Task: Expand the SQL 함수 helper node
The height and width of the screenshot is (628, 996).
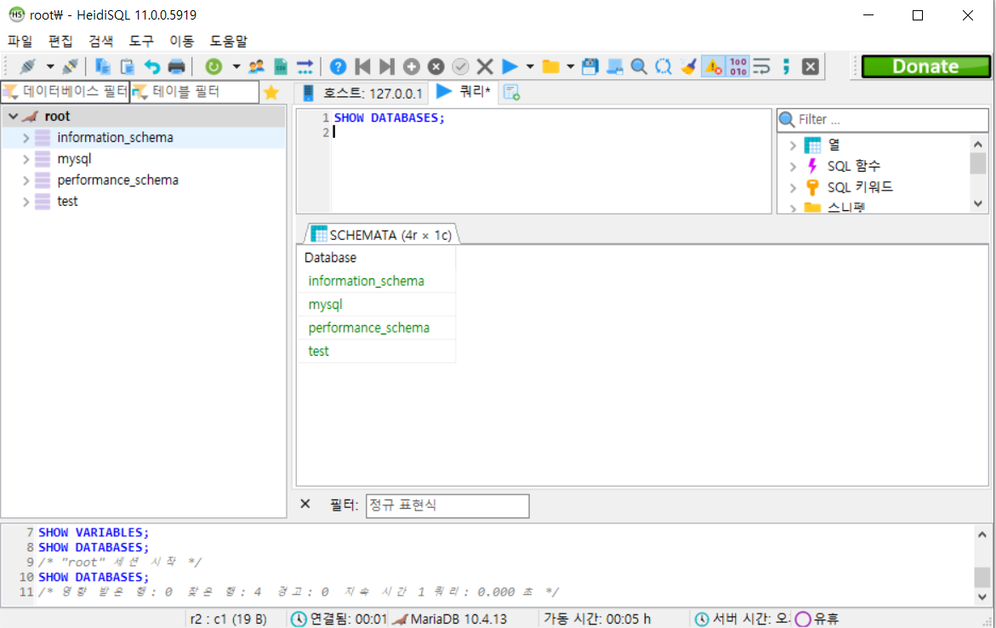Action: click(793, 167)
